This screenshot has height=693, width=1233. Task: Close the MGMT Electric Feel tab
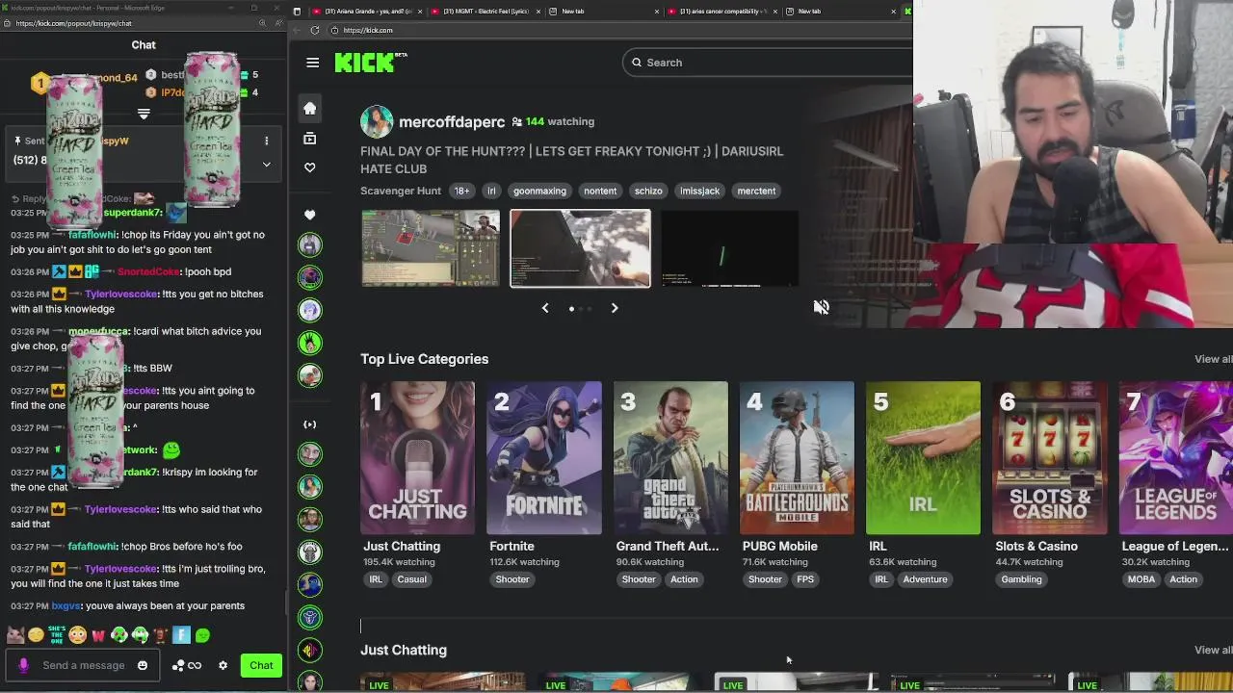tap(538, 12)
